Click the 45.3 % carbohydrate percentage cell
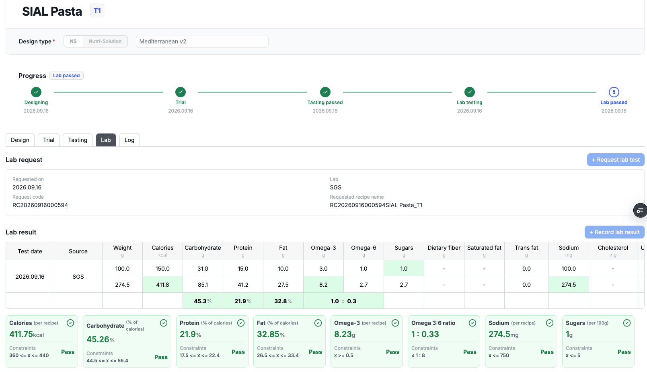Screen dimensions: 647x372 pyautogui.click(x=203, y=301)
